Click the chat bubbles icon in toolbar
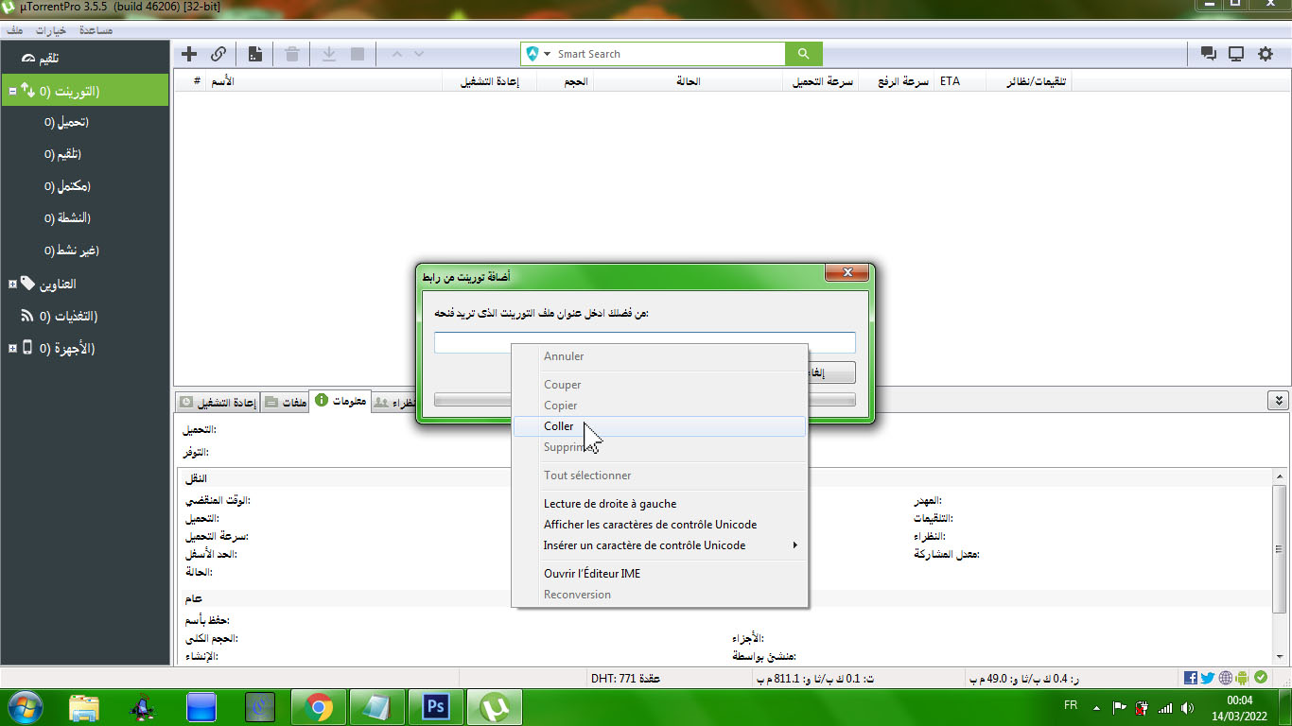Viewport: 1292px width, 726px height. (1208, 54)
